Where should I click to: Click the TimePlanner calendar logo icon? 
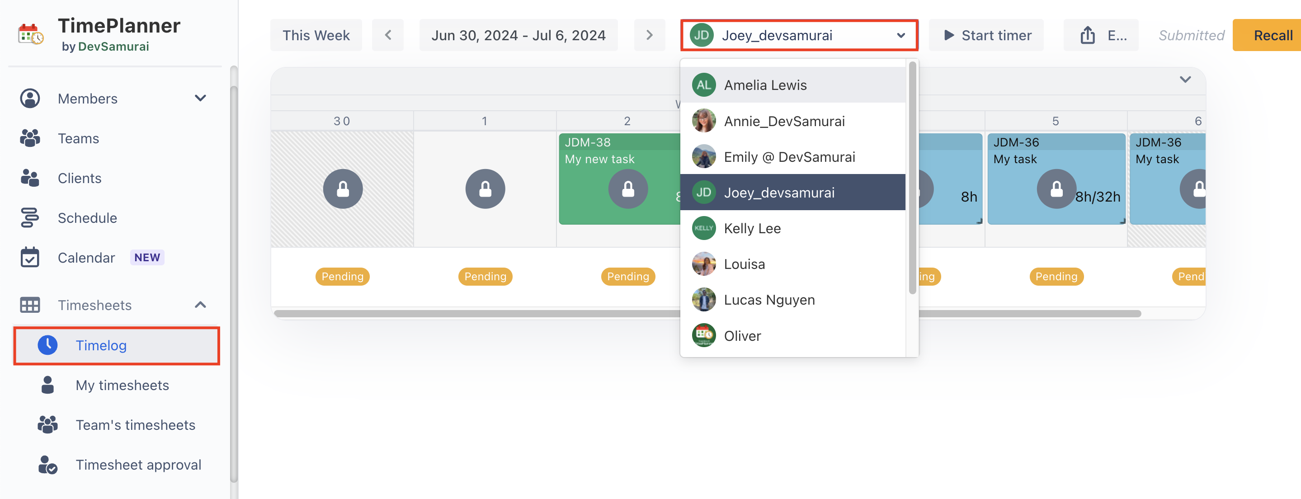click(30, 34)
